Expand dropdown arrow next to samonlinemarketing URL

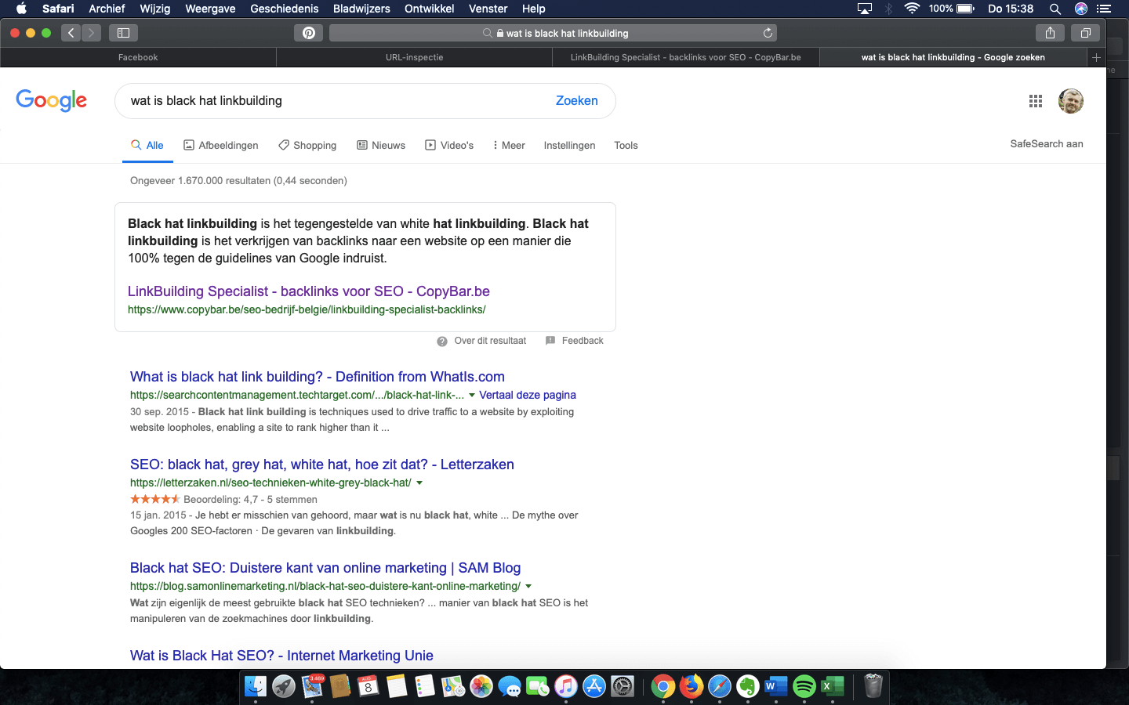(528, 587)
